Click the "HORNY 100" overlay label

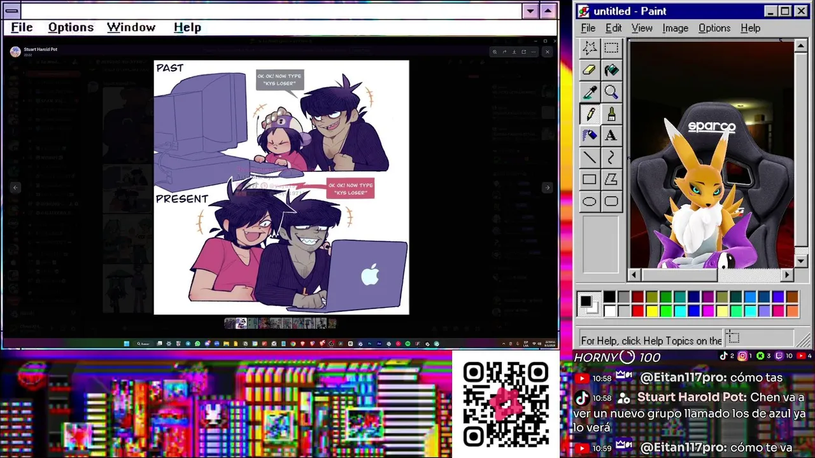[x=617, y=357]
